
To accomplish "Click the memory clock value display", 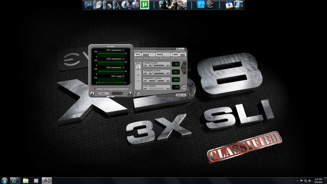I will 176,80.
